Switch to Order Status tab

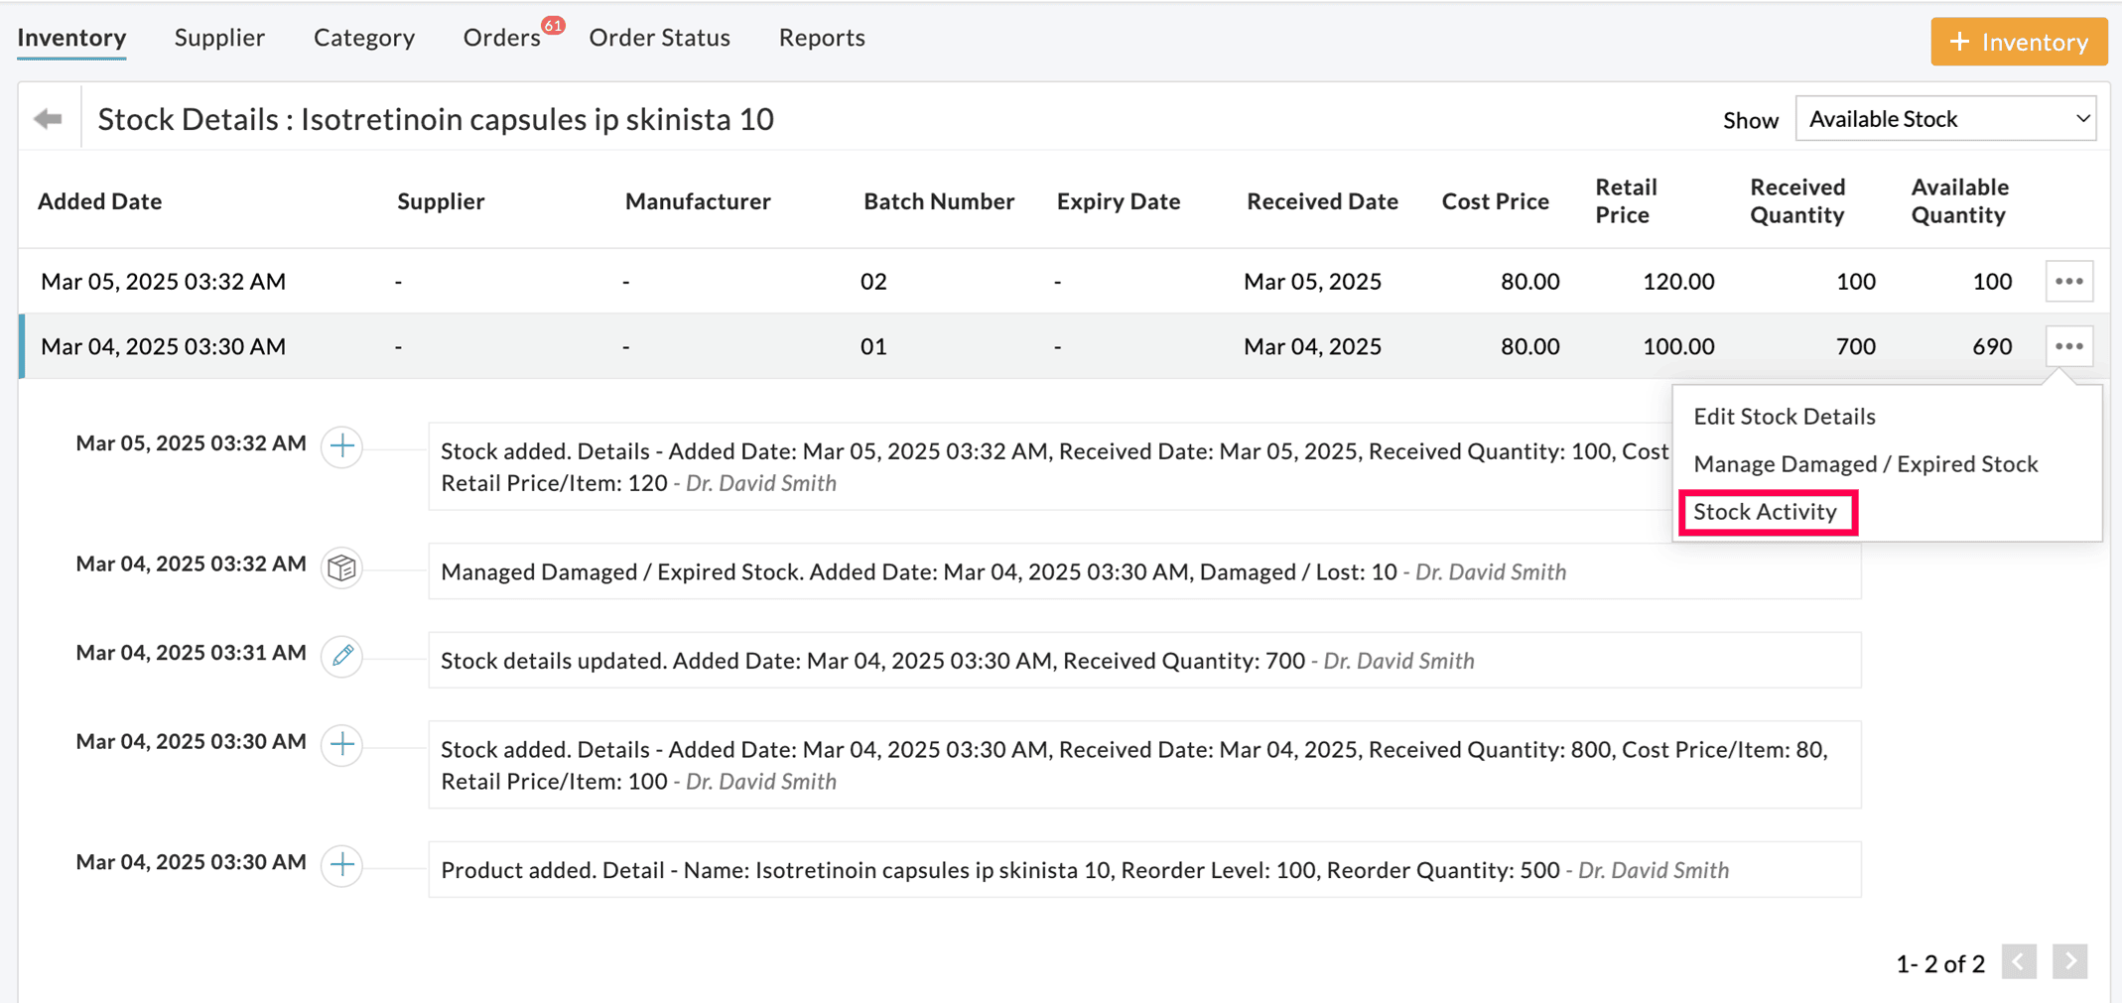(659, 38)
